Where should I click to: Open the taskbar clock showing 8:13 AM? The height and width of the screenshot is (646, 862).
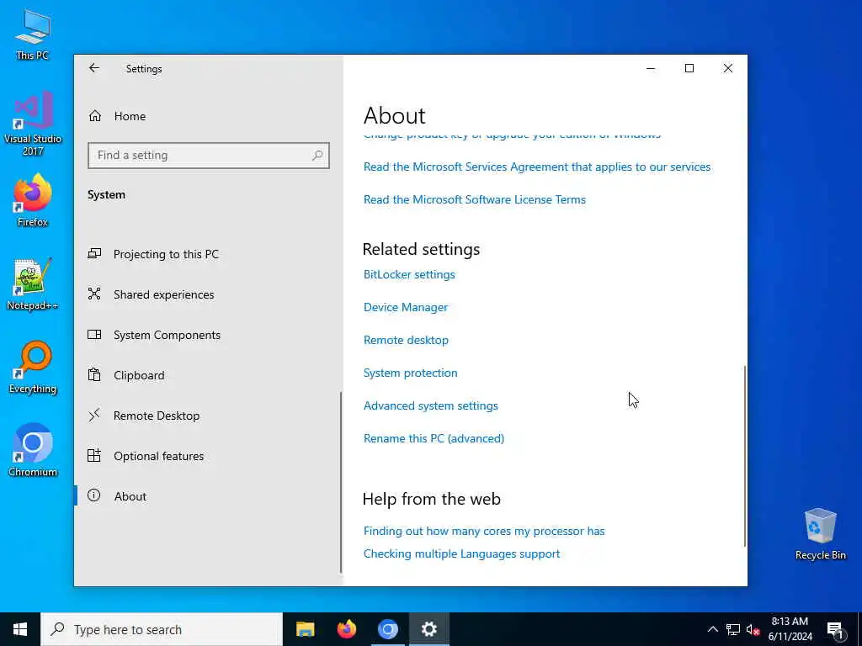point(790,629)
